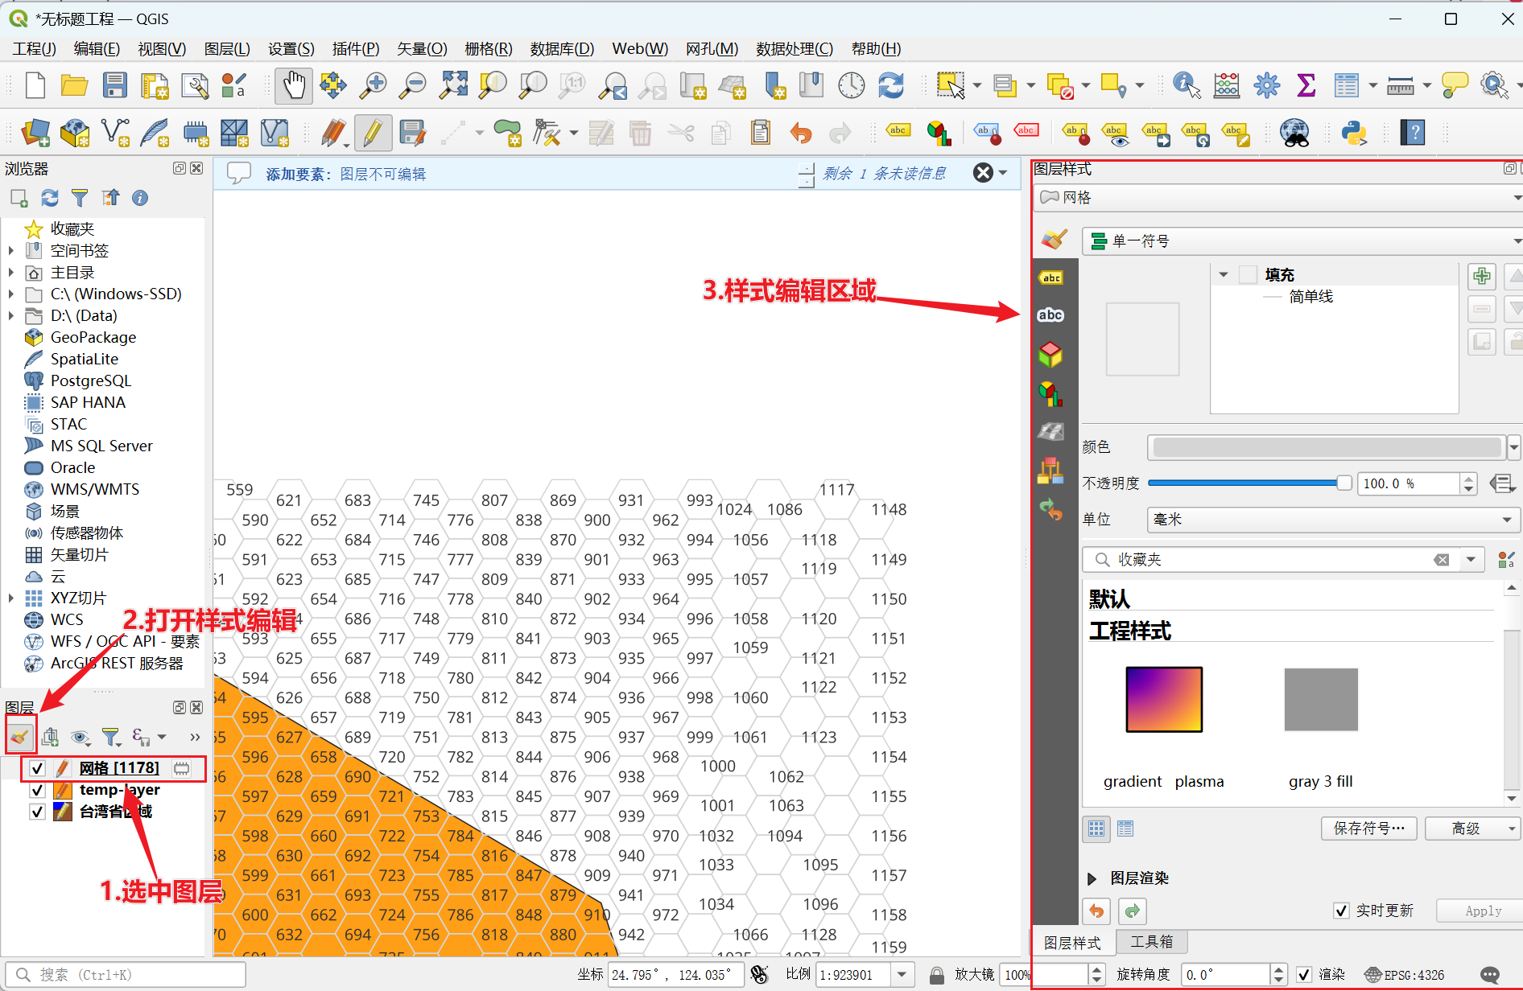
Task: Open the 图层(L) menu
Action: pyautogui.click(x=227, y=49)
